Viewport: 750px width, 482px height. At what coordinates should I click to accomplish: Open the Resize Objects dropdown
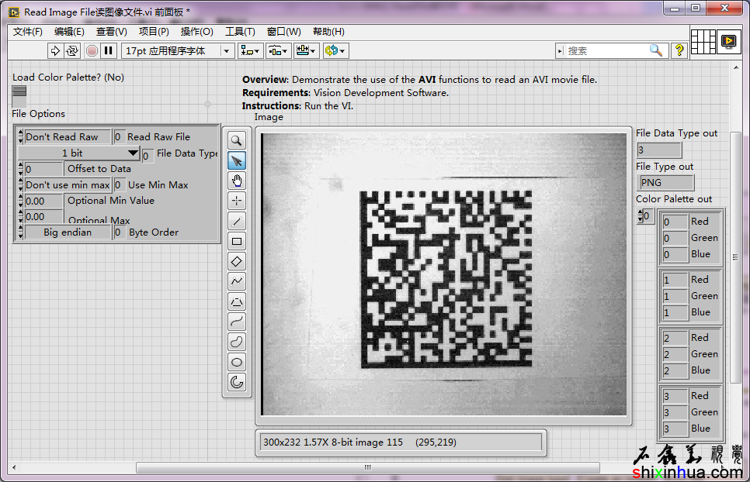(306, 50)
